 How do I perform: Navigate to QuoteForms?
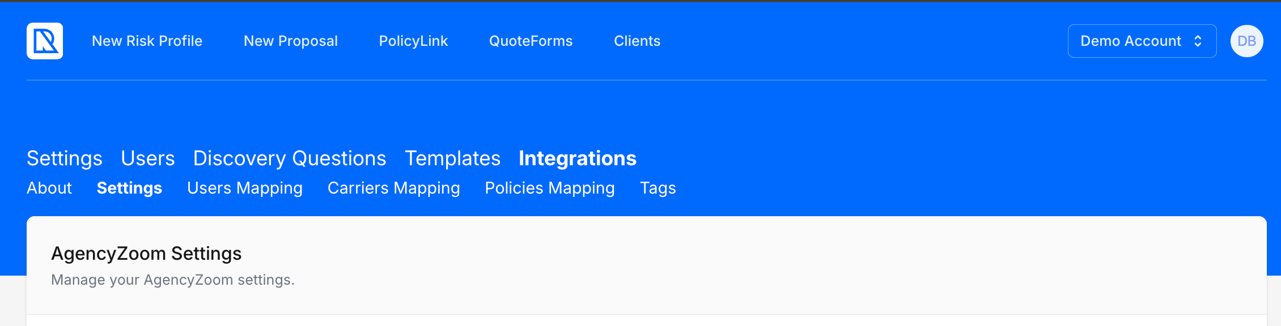coord(531,41)
